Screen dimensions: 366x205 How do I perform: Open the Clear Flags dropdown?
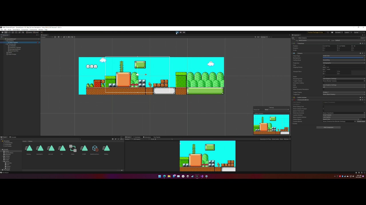(x=344, y=56)
